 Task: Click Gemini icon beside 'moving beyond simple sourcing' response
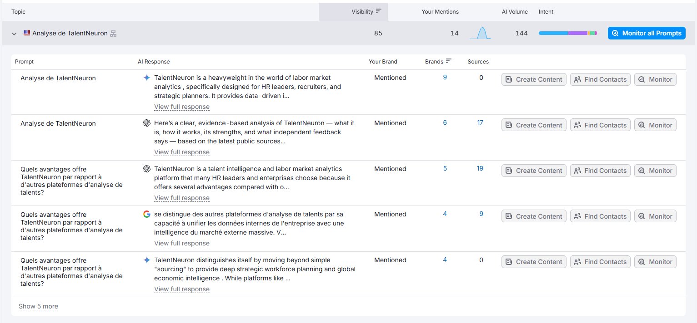146,260
